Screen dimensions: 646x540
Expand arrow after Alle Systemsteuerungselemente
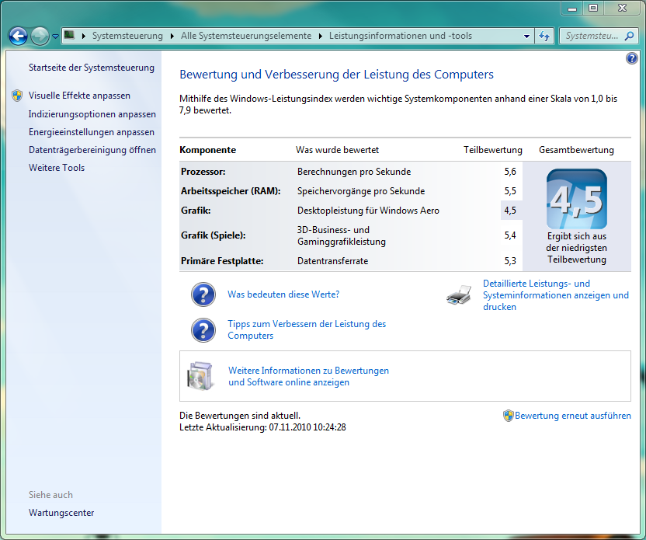pyautogui.click(x=321, y=36)
